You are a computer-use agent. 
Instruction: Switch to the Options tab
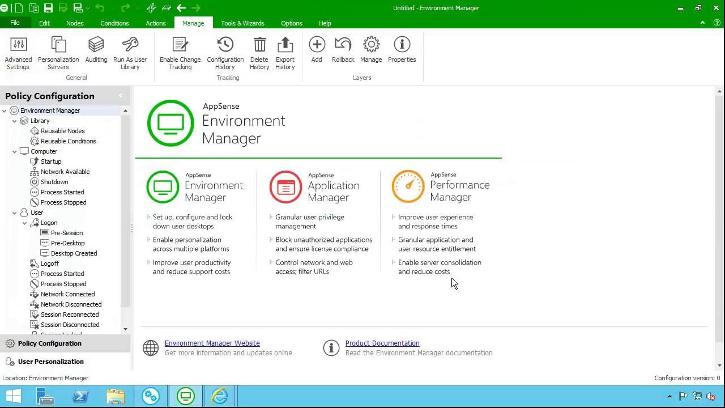pos(292,23)
